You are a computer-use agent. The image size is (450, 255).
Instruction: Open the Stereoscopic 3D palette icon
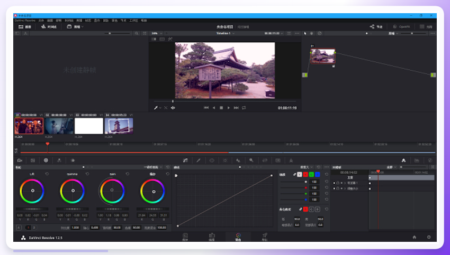pyautogui.click(x=278, y=160)
